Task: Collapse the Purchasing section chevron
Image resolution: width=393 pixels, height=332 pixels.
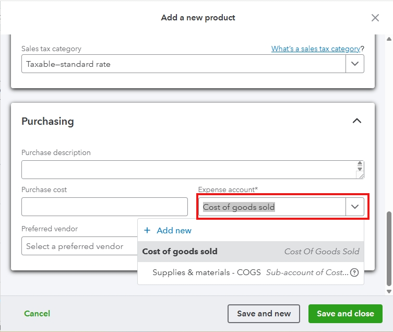Action: [356, 121]
